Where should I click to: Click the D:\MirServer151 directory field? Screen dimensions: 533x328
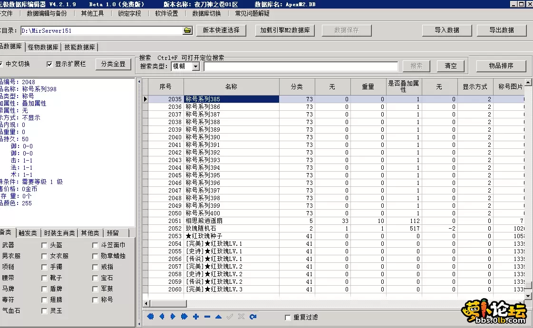(x=102, y=30)
